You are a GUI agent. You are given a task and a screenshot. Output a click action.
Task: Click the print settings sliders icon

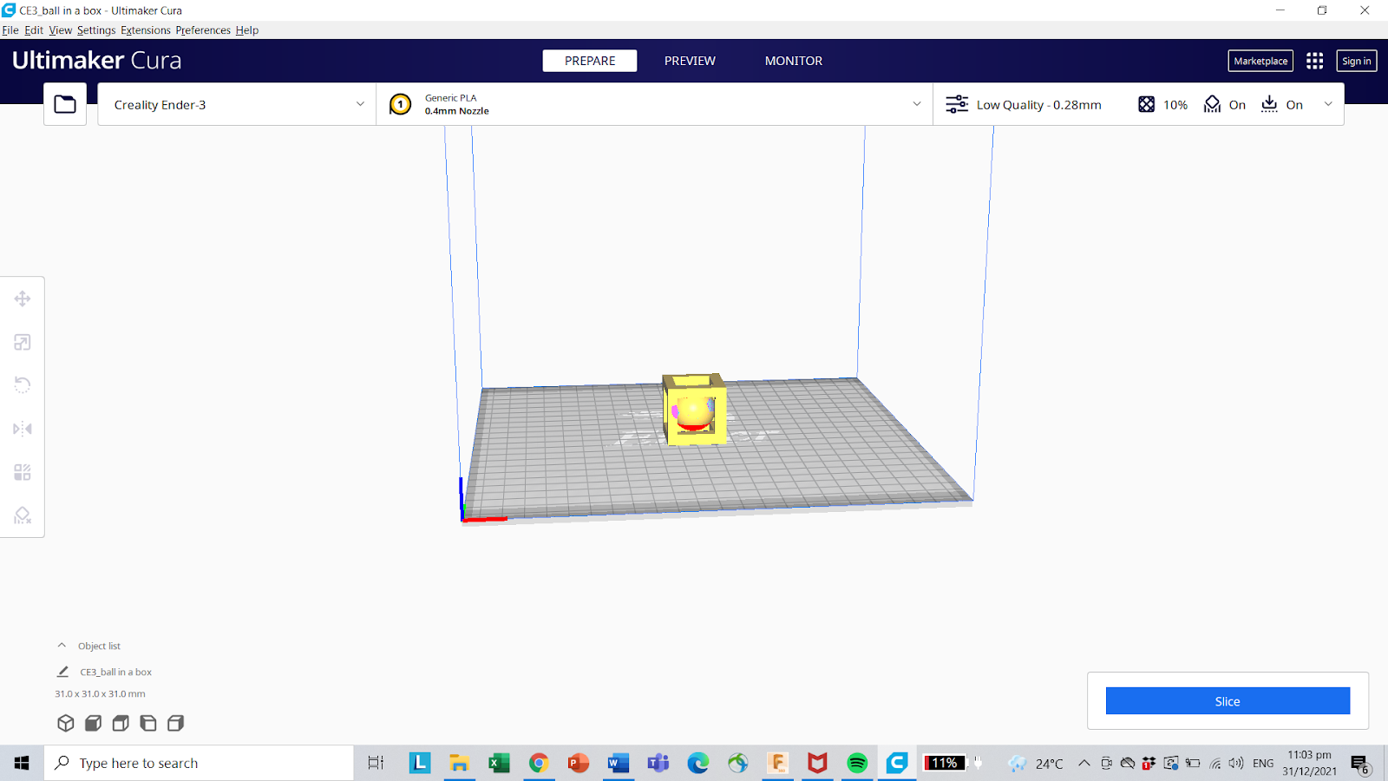pos(957,104)
